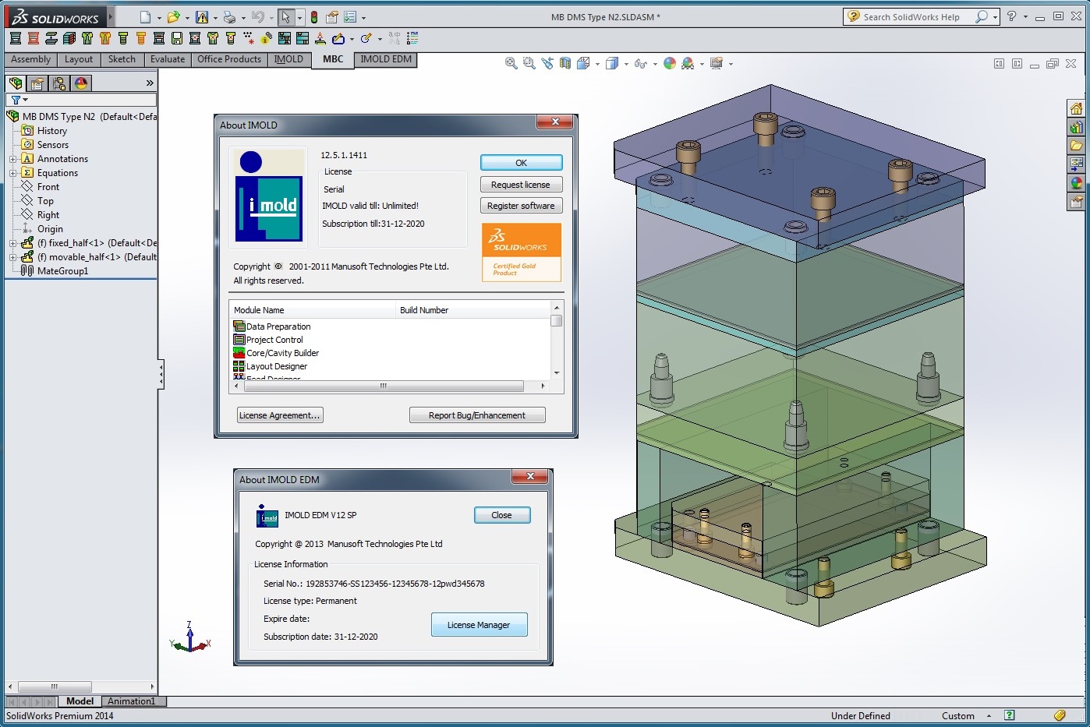The width and height of the screenshot is (1090, 727).
Task: Open the DisplayManager color ball tab
Action: 81,83
